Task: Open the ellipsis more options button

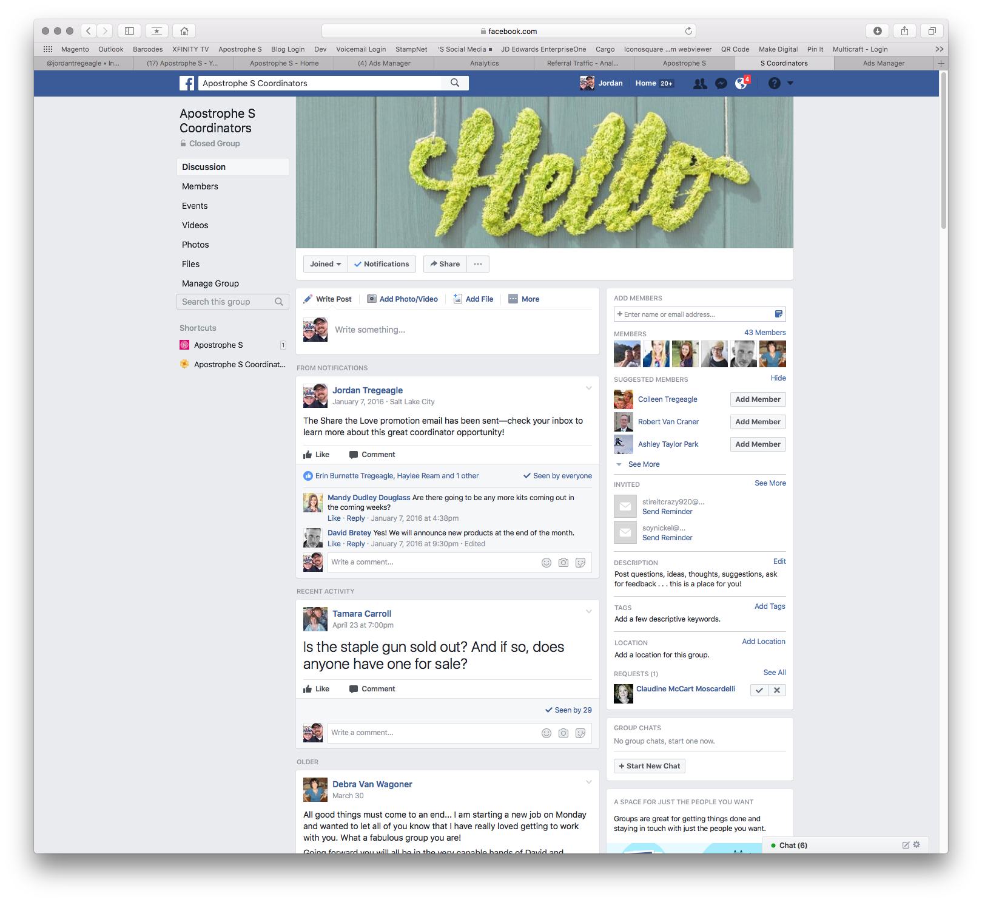Action: [478, 264]
